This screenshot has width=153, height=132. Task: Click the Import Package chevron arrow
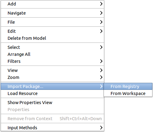101,86
